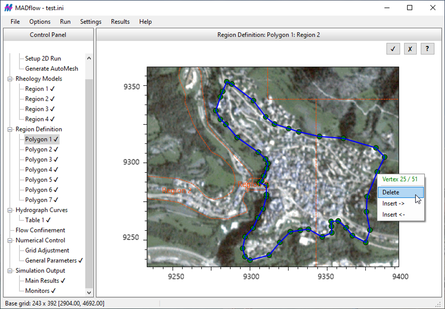Collapse the Simulation Output tree node
The image size is (445, 309).
pos(10,271)
